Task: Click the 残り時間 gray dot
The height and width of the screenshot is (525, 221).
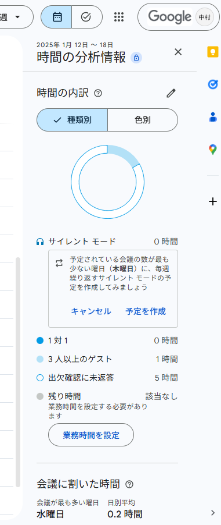Action: point(40,397)
